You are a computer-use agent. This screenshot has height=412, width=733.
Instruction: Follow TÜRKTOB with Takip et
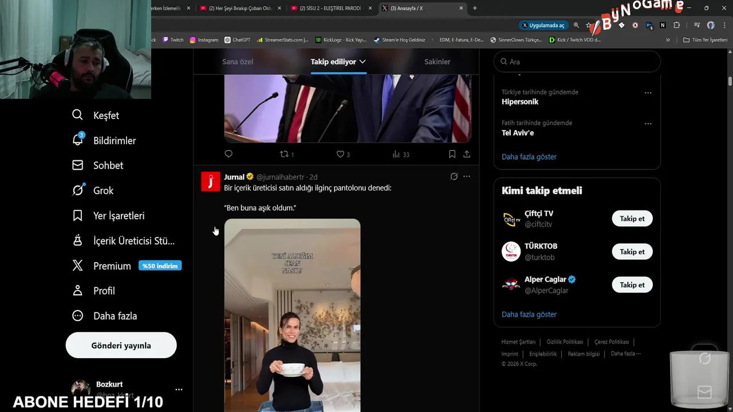tap(632, 252)
